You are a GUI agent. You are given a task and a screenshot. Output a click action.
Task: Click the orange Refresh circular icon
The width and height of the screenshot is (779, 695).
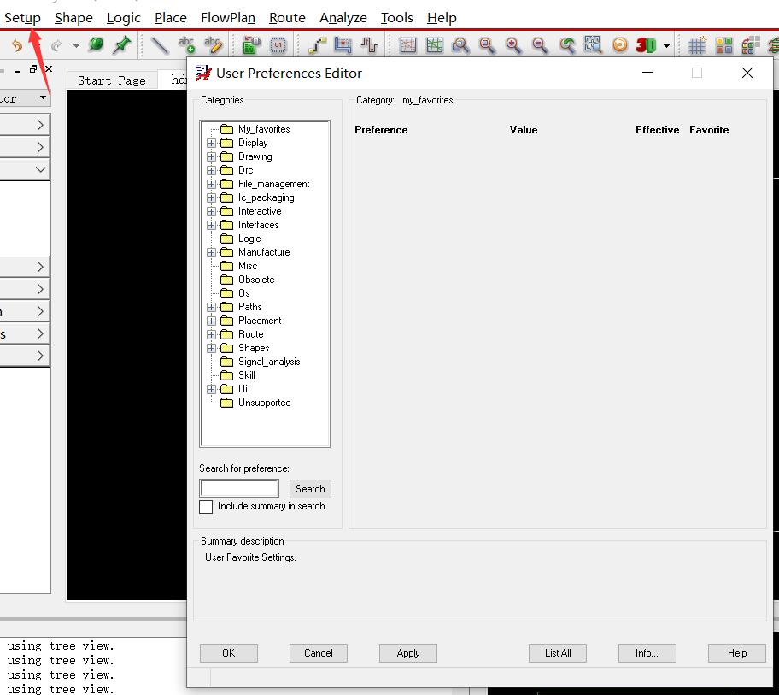tap(619, 45)
